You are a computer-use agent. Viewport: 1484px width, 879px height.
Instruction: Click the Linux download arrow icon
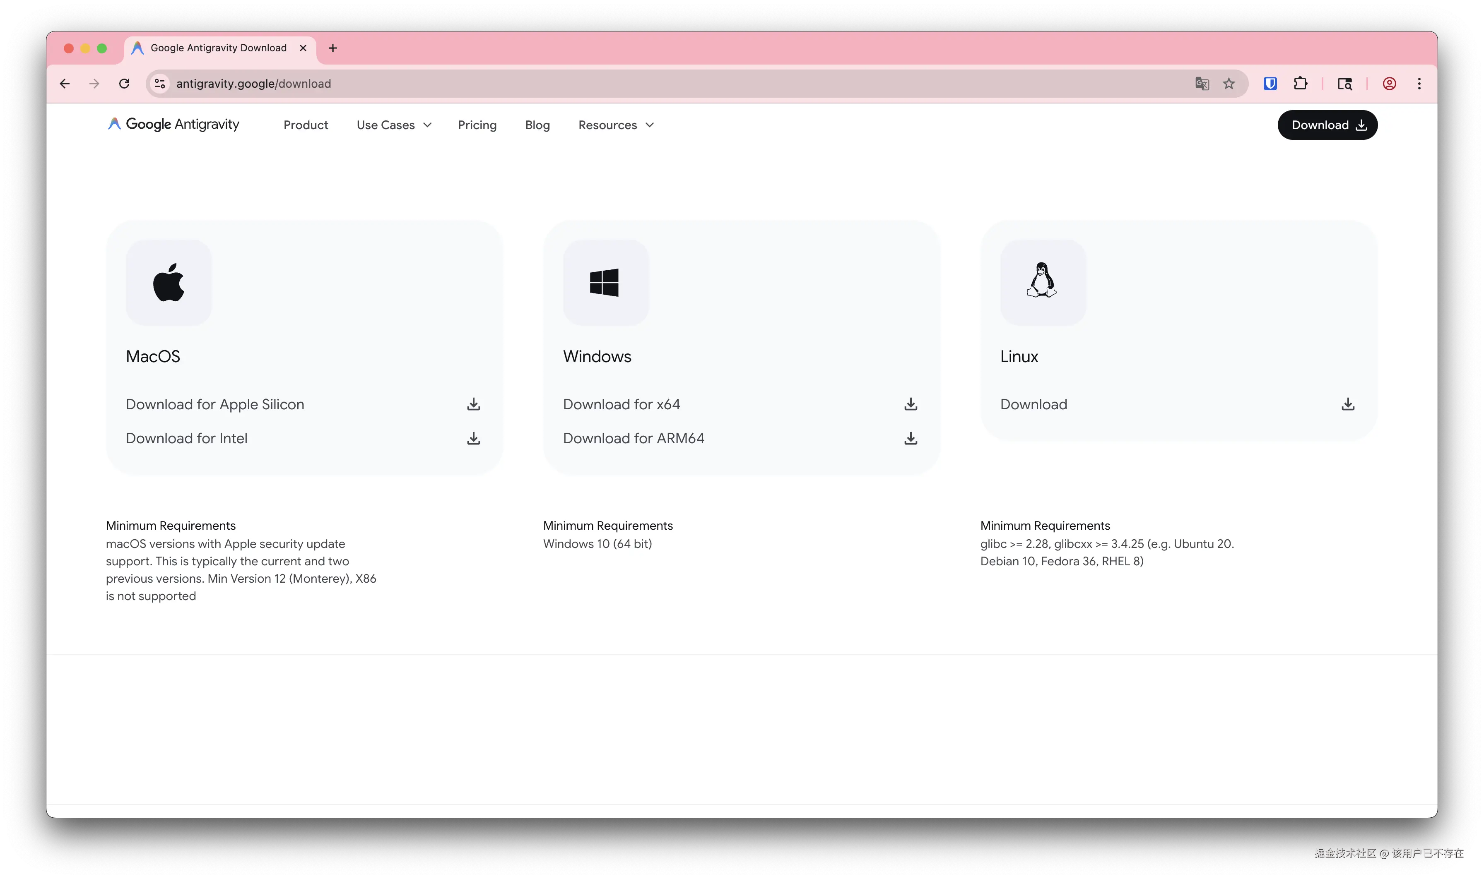(1348, 404)
